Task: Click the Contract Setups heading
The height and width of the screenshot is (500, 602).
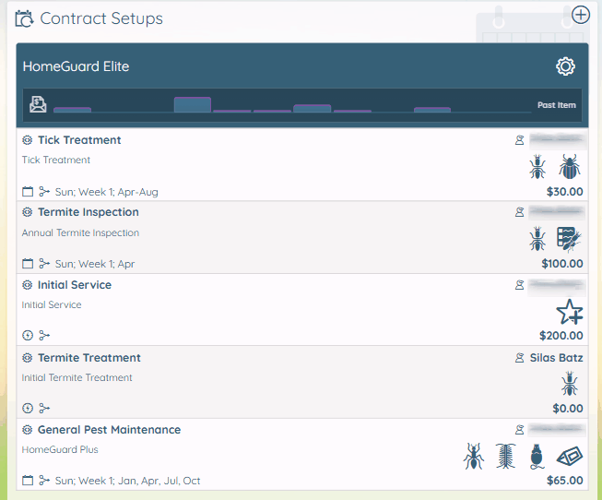Action: [101, 18]
